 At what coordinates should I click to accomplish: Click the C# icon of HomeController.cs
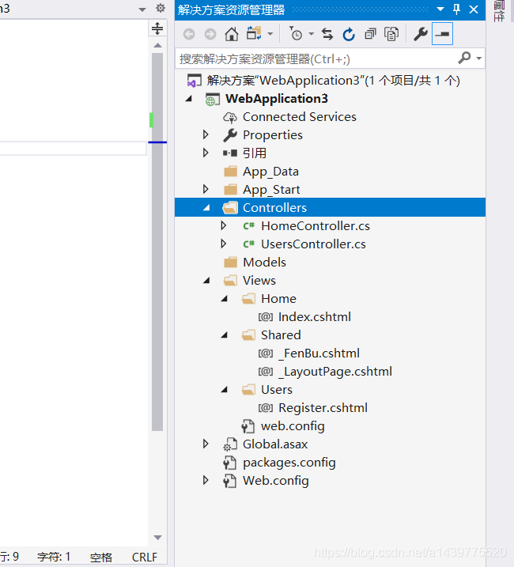249,226
